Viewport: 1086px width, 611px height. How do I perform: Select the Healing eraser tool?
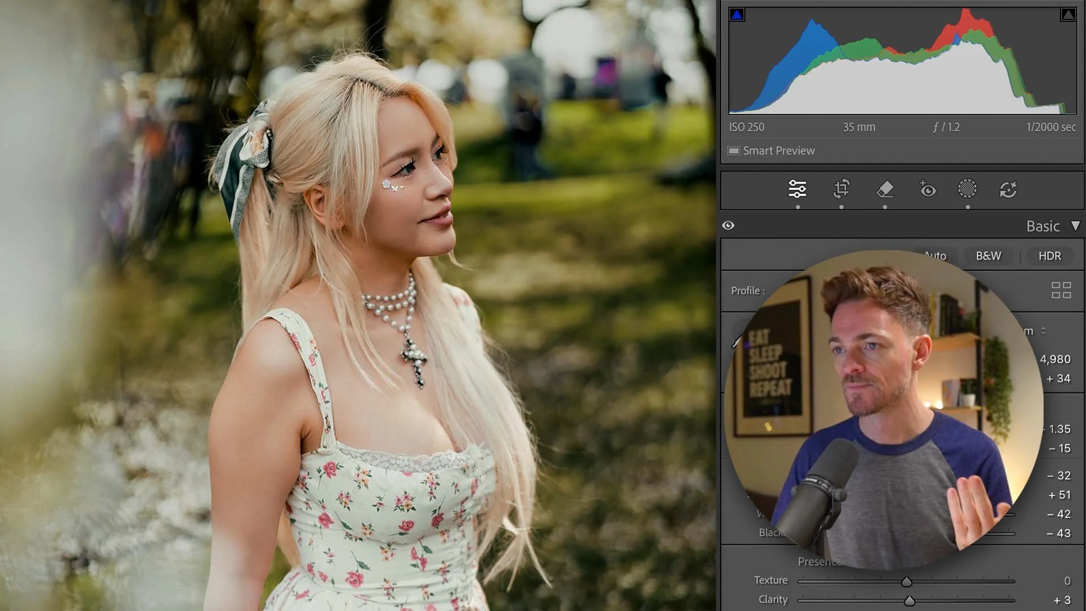click(x=885, y=189)
